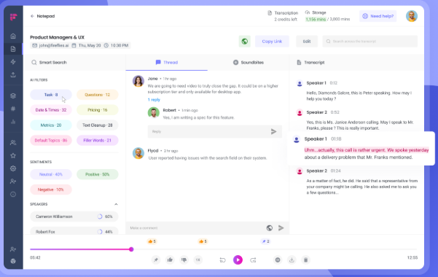The width and height of the screenshot is (438, 277).
Task: Open the Notebook documents sidebar icon
Action: (13, 49)
